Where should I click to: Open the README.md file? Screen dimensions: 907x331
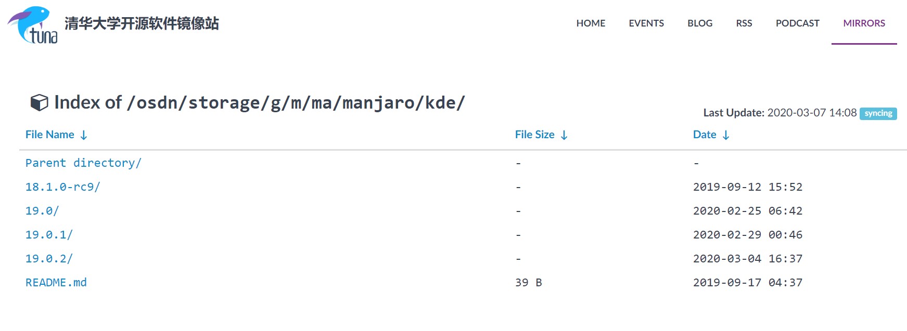[x=56, y=283]
